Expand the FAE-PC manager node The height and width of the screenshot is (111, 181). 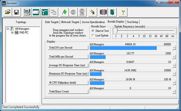click(12, 32)
